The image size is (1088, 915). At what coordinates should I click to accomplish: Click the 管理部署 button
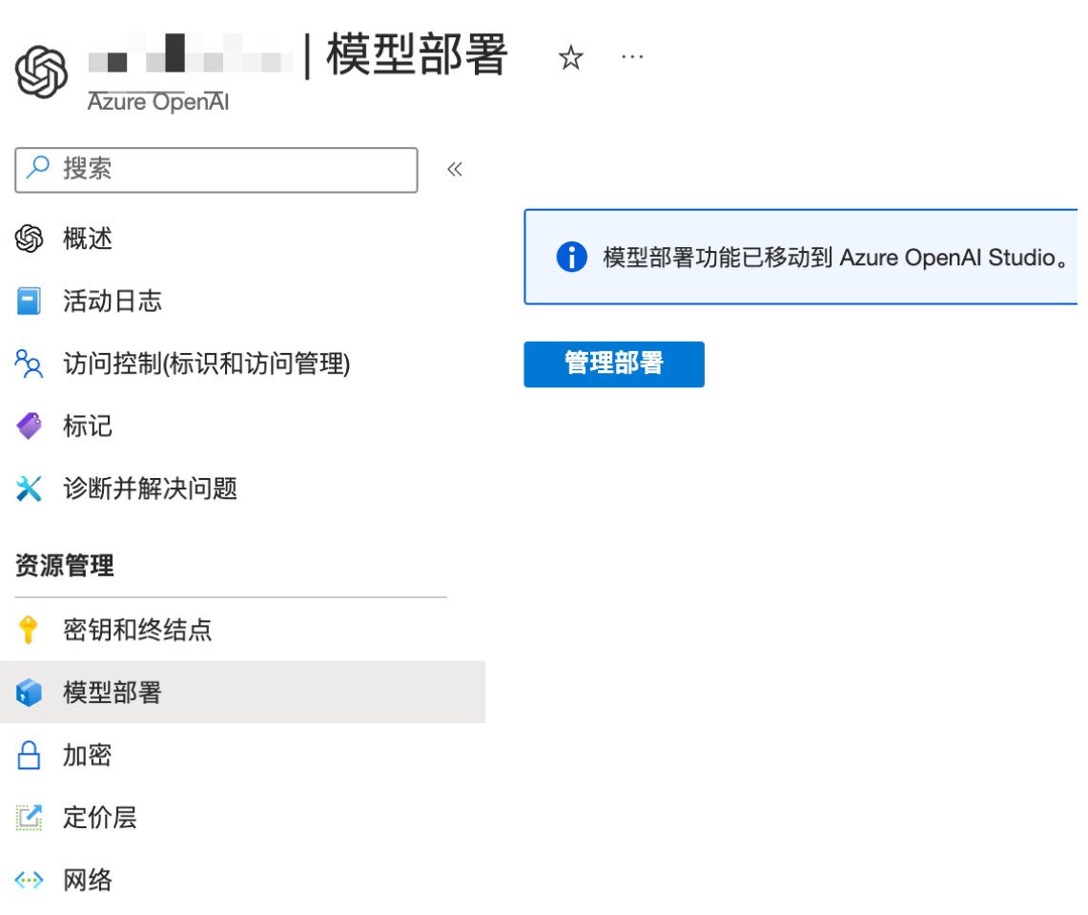[613, 364]
